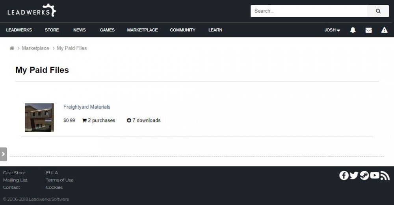Viewport: 394px width, 205px height.
Task: Open the Terms of Use link
Action: click(59, 180)
